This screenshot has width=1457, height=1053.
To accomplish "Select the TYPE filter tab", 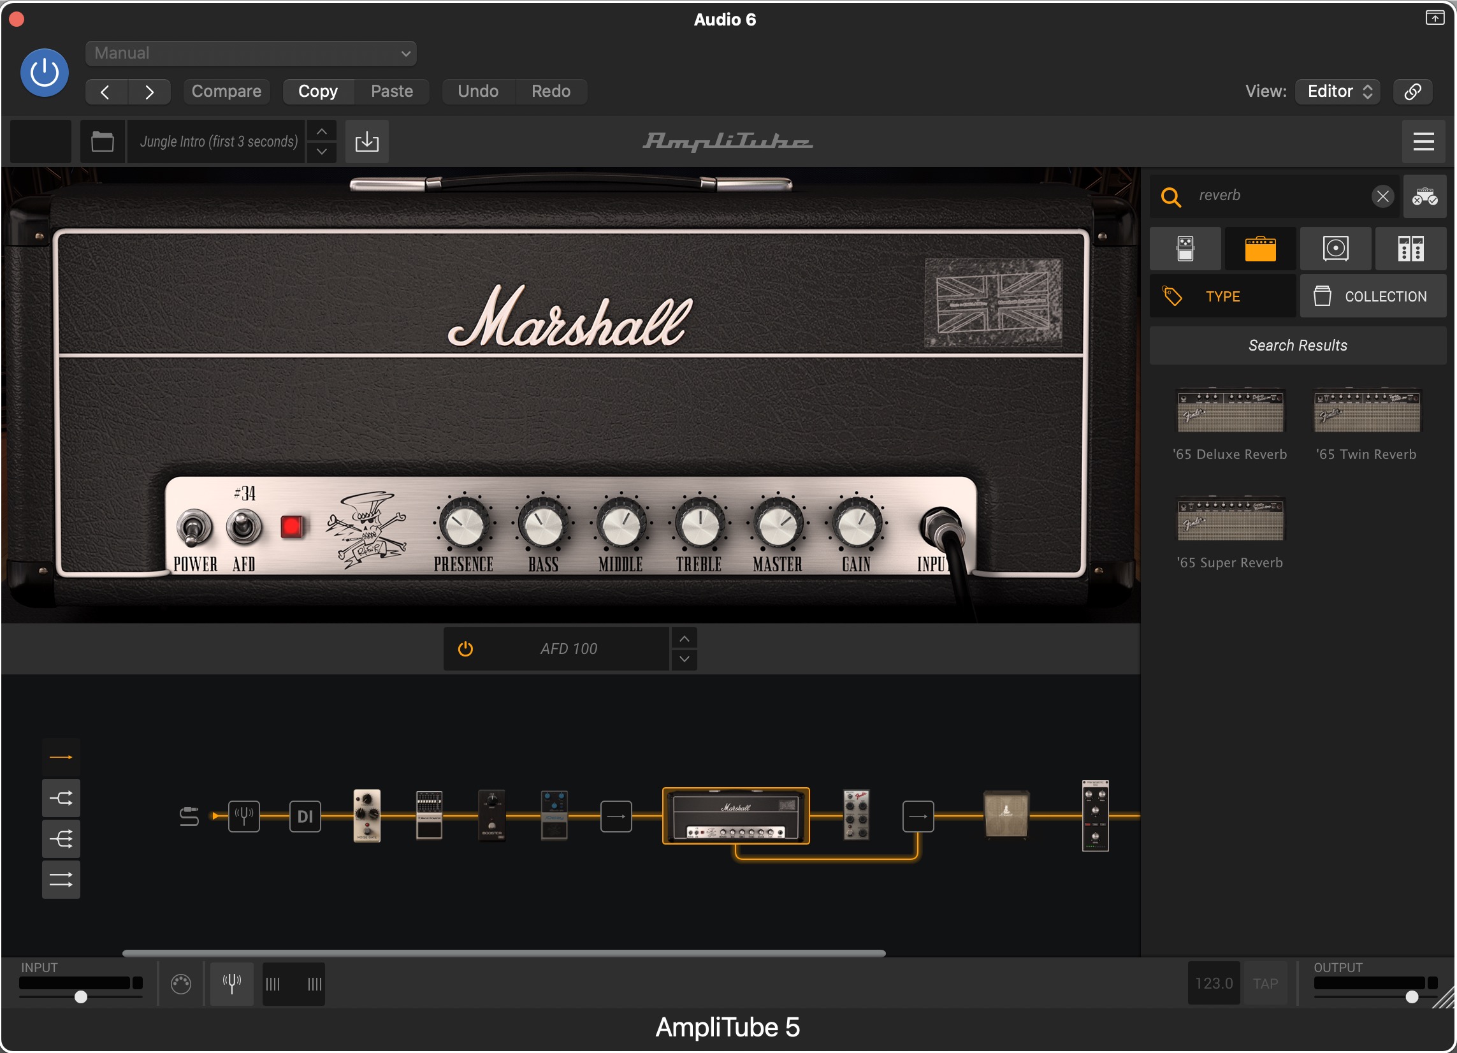I will pyautogui.click(x=1222, y=296).
